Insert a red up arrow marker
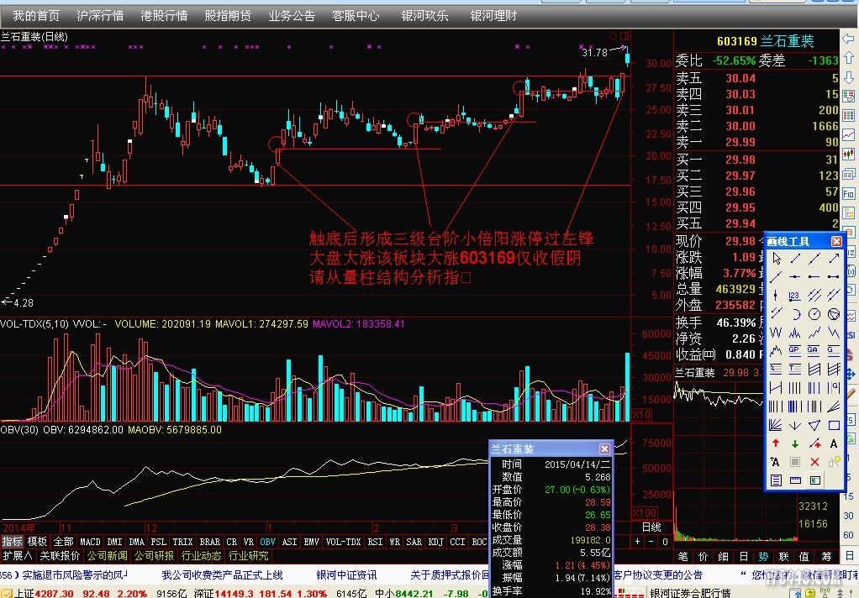 coord(776,443)
